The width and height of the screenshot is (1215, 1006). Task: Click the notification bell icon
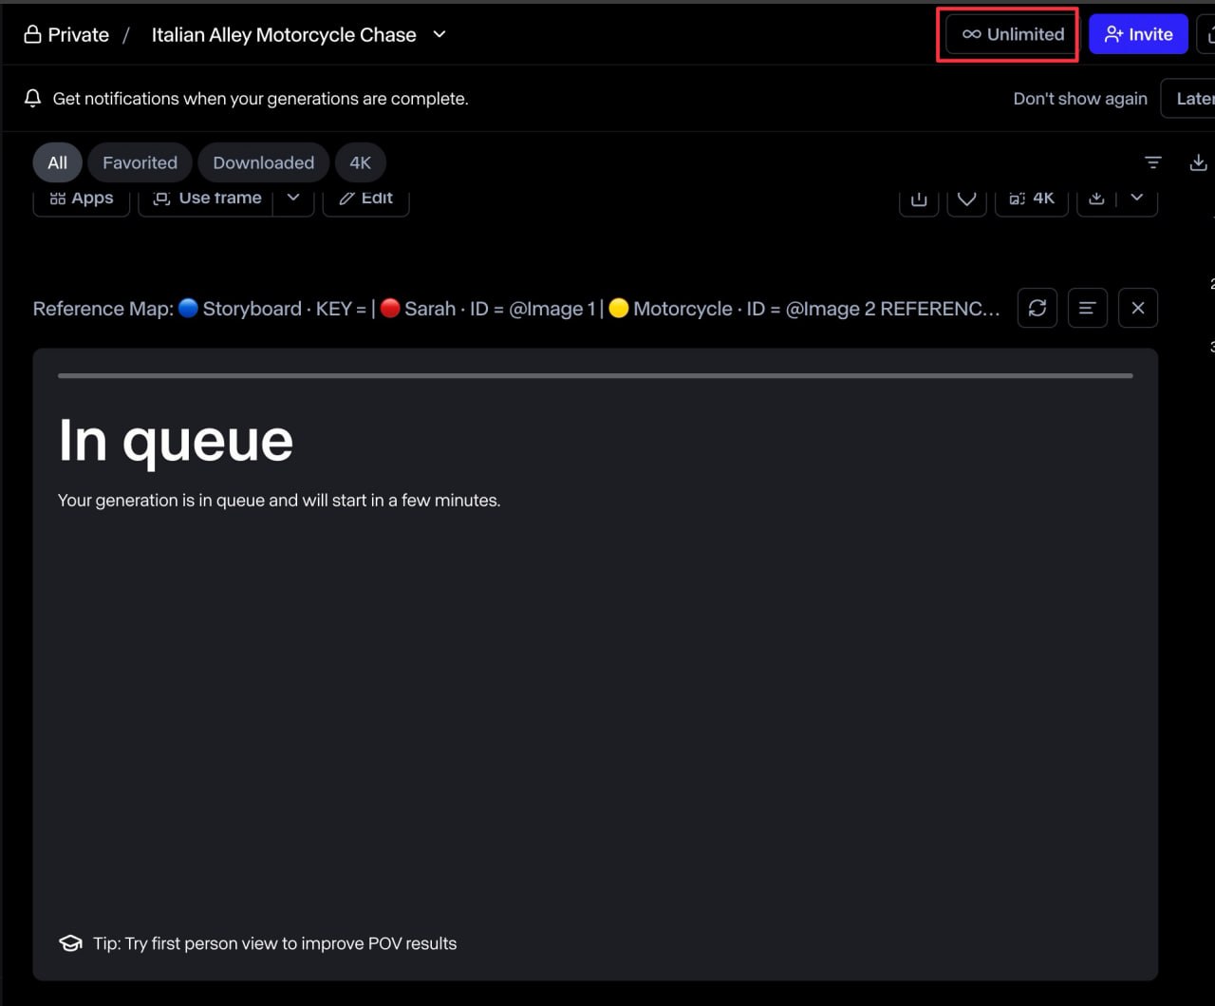[33, 99]
